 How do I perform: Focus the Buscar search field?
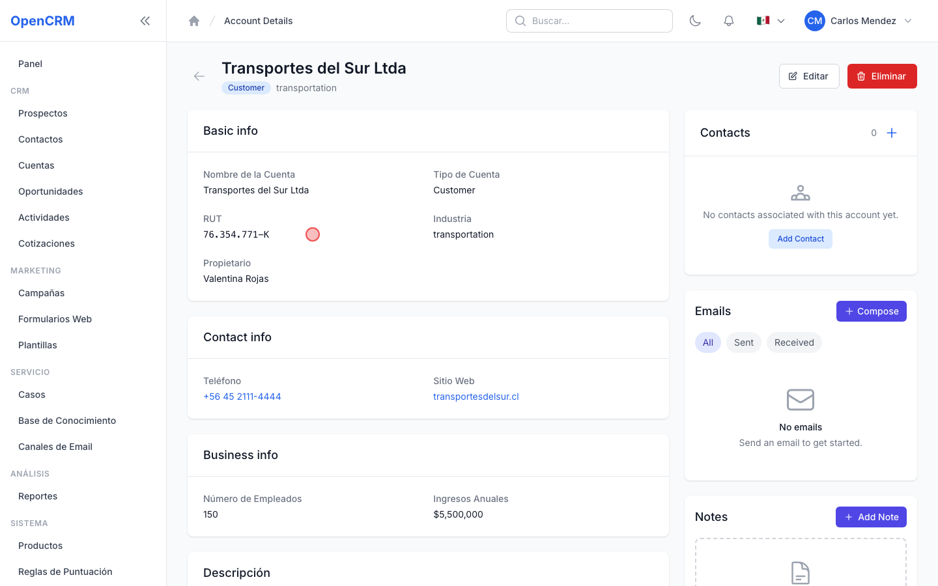click(x=590, y=21)
